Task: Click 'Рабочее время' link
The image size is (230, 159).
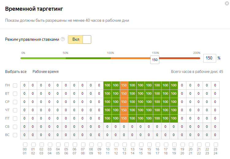Action: point(45,72)
